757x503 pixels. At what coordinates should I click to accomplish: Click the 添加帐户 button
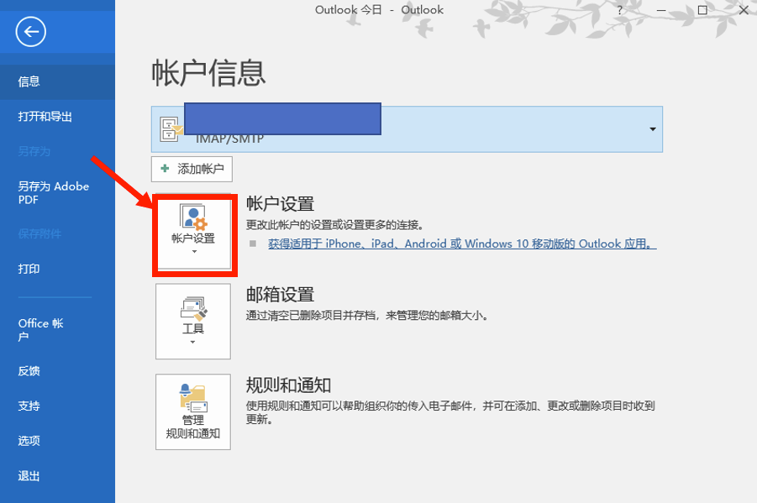(192, 169)
